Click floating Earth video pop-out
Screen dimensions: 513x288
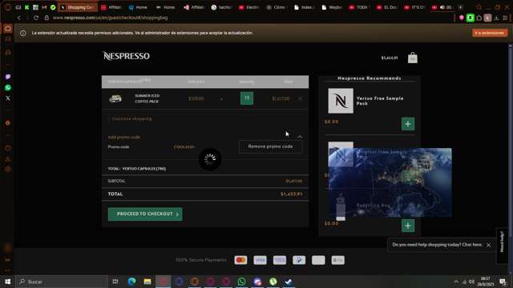pos(390,182)
